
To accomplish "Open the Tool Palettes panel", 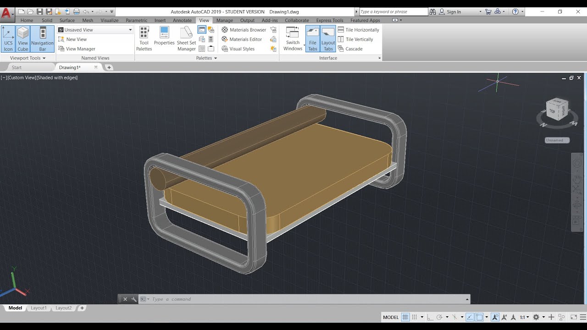I will pyautogui.click(x=144, y=38).
